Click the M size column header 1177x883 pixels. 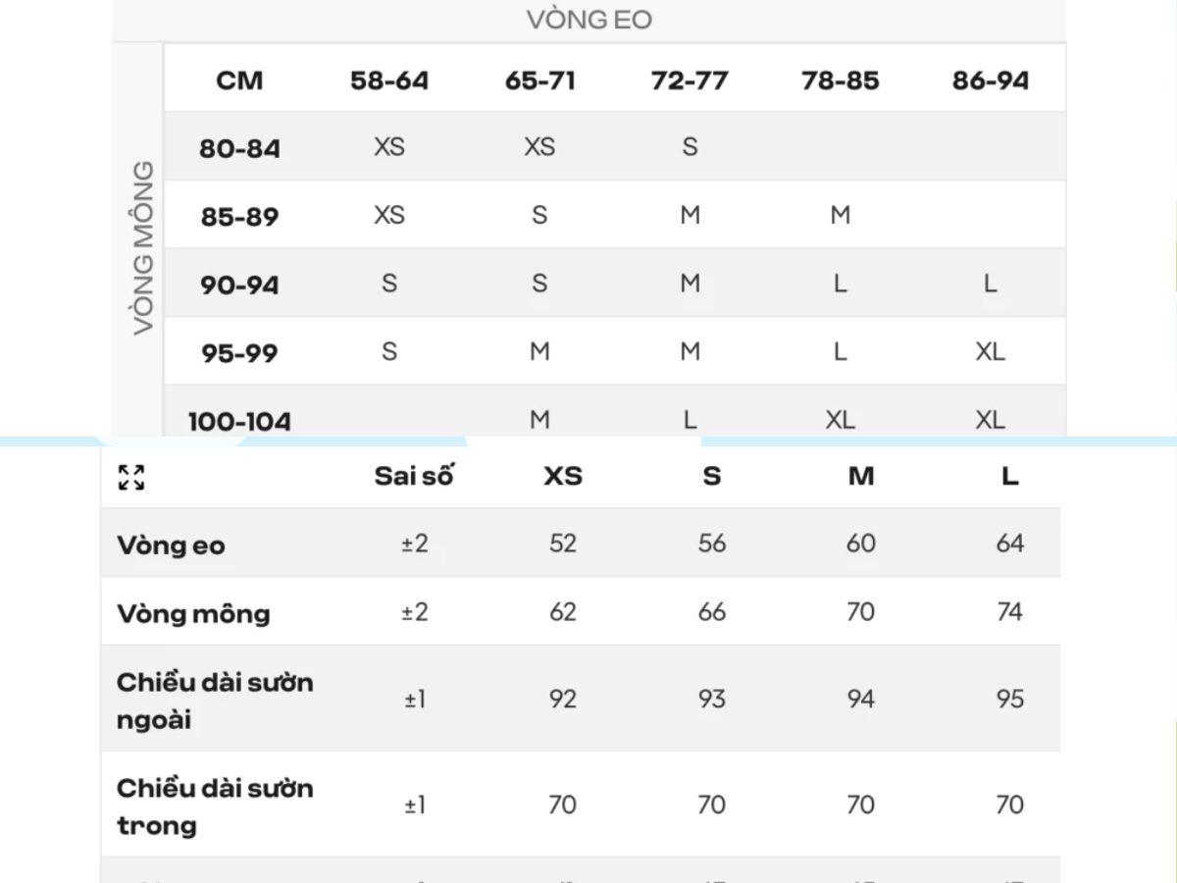tap(861, 476)
